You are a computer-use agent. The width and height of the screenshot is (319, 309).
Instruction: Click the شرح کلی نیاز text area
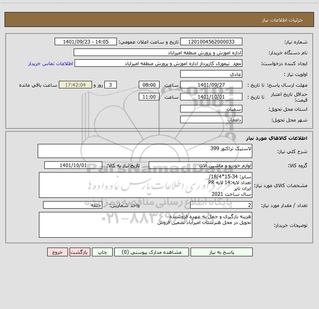[x=145, y=151]
